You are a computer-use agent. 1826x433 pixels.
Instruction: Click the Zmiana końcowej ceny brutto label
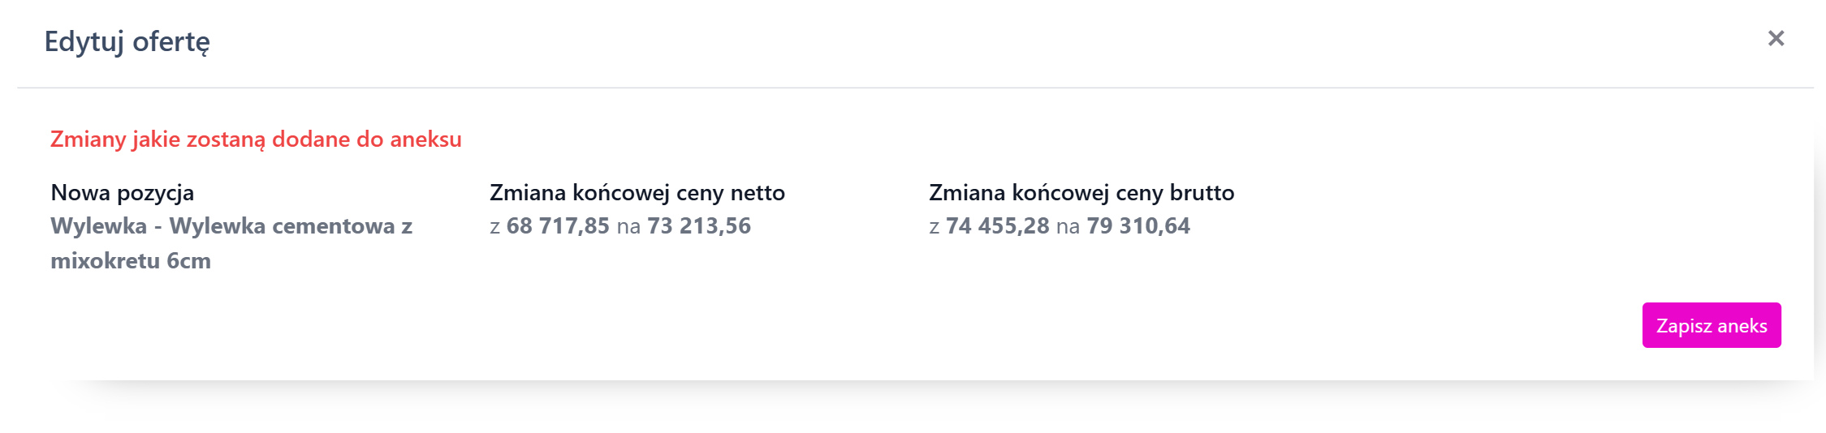pyautogui.click(x=1081, y=193)
